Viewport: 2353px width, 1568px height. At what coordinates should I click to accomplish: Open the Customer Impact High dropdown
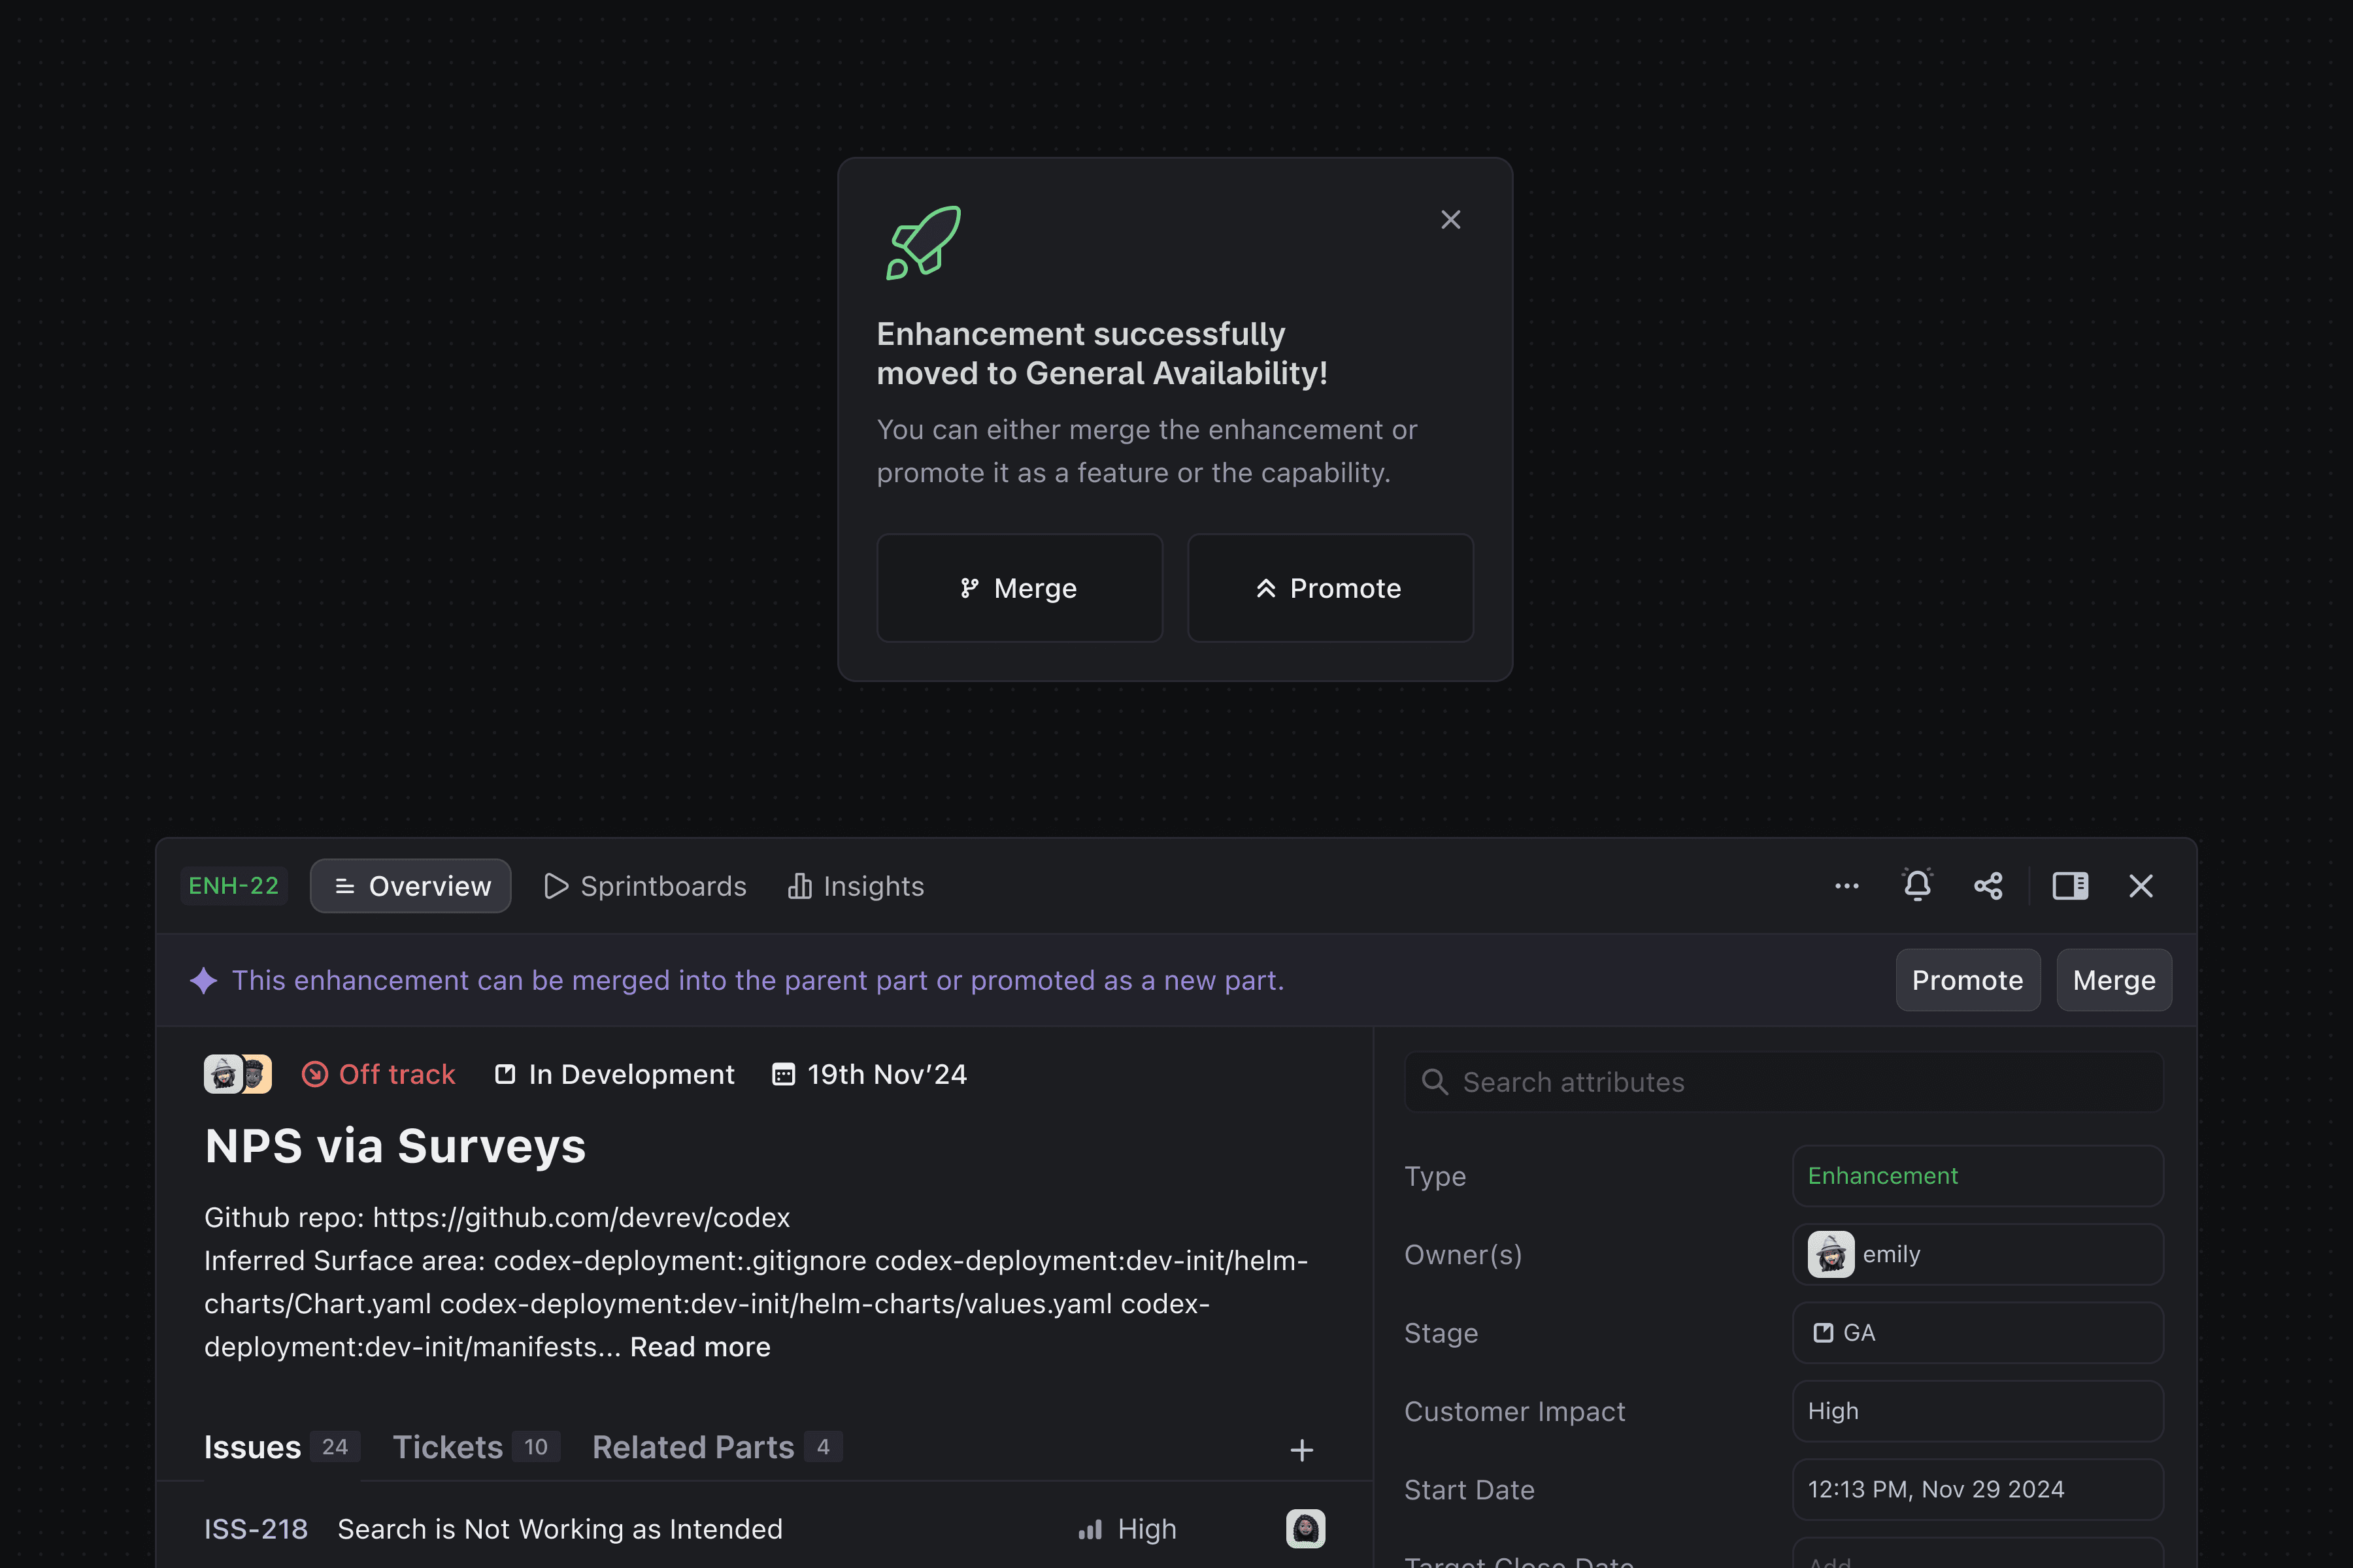coord(1977,1411)
